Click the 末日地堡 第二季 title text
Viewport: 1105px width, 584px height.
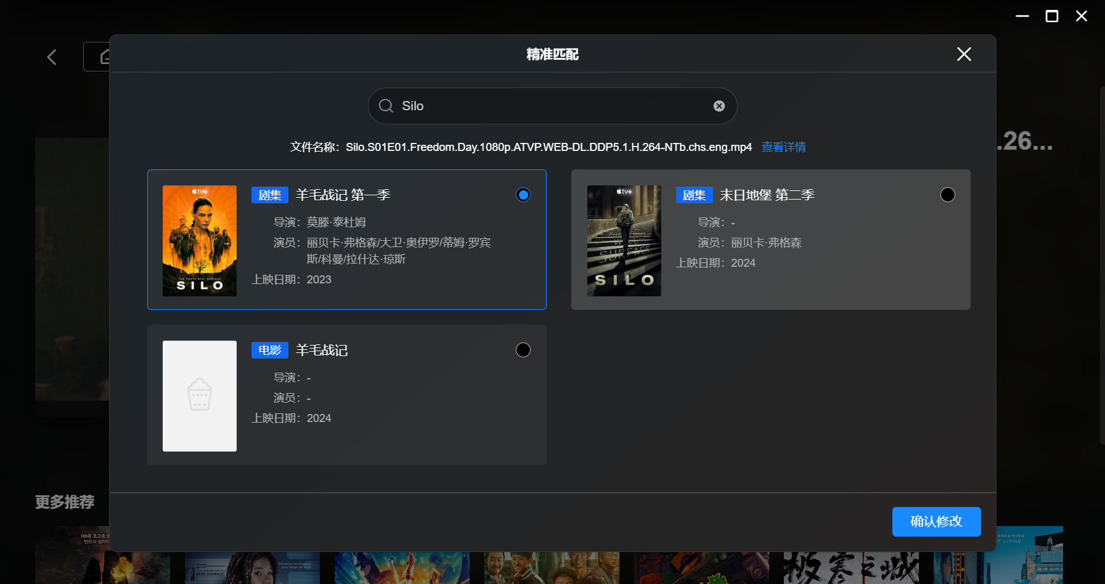click(767, 195)
